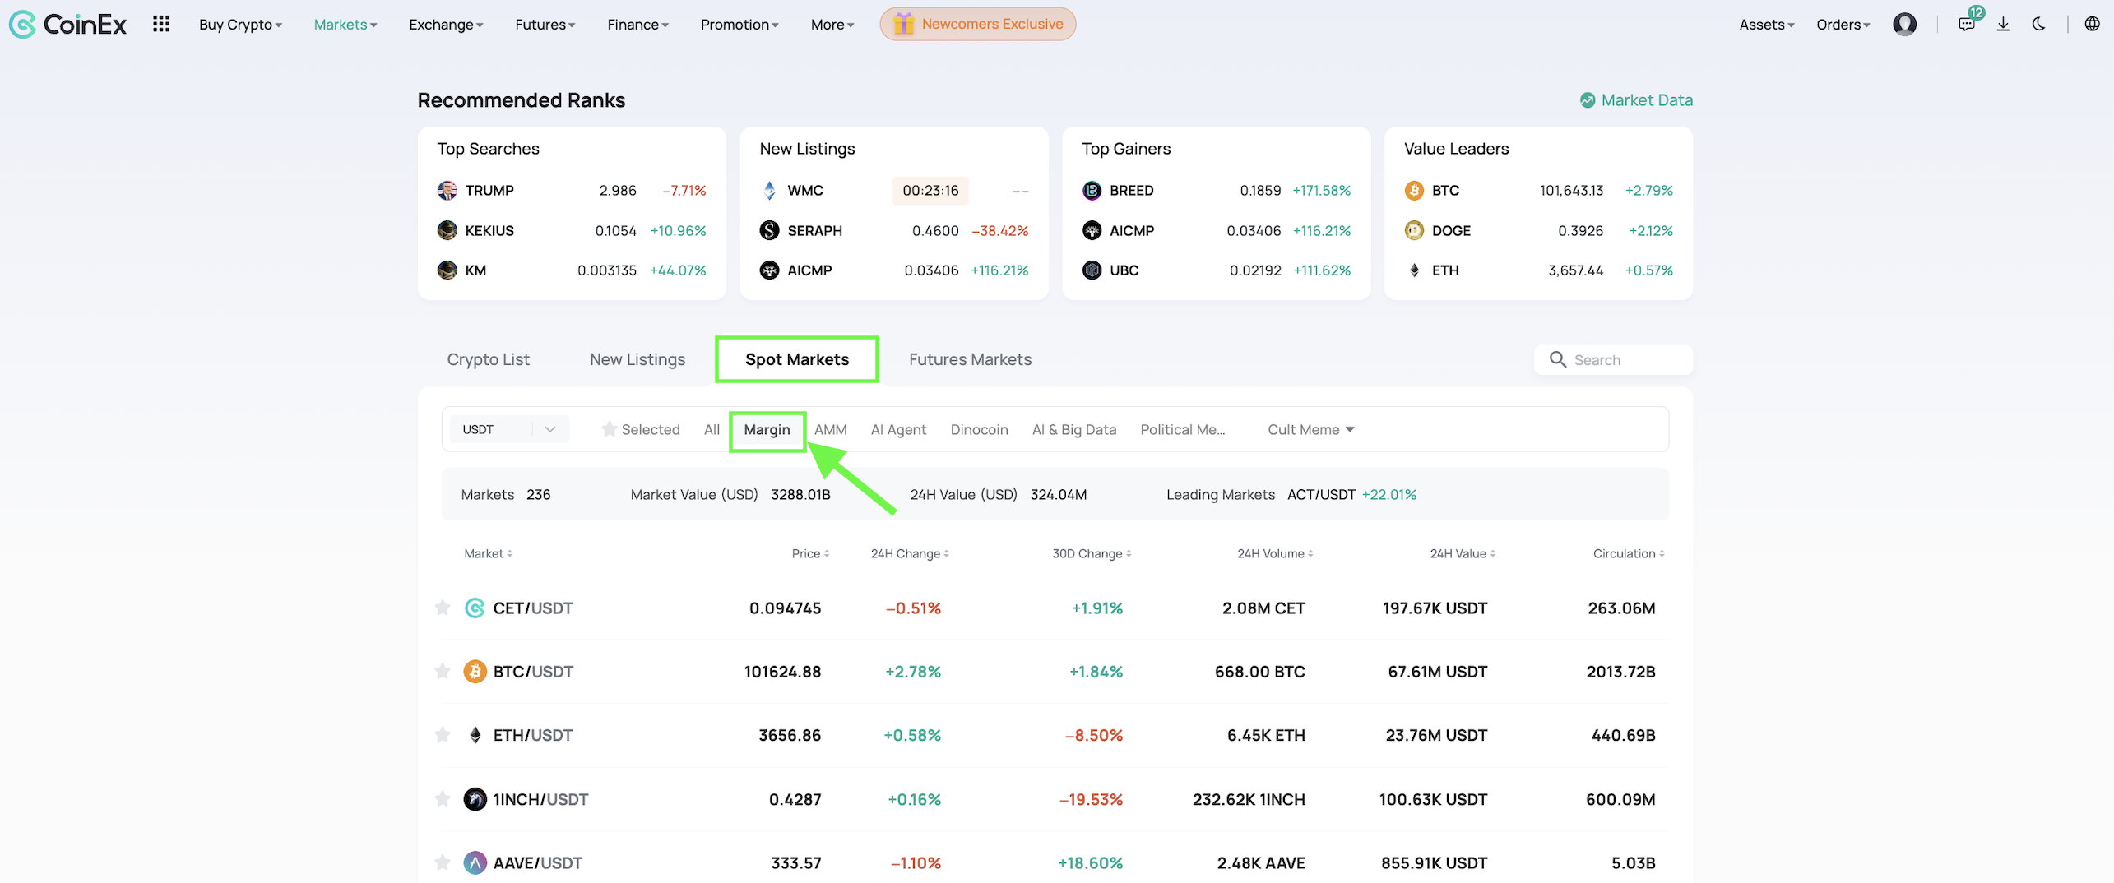The width and height of the screenshot is (2114, 883).
Task: Select the Dinocoin category
Action: tap(979, 429)
